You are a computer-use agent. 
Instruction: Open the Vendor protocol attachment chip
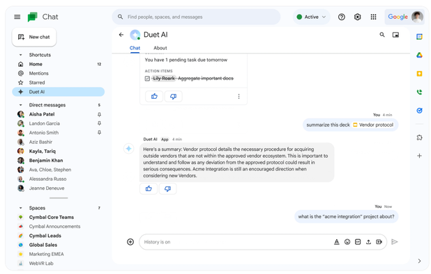(373, 125)
